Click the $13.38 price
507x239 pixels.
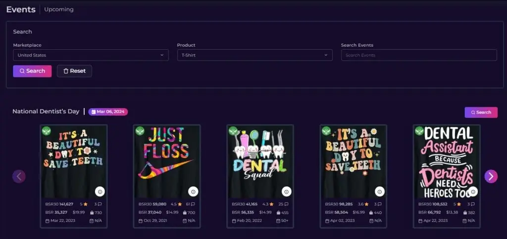(452, 212)
